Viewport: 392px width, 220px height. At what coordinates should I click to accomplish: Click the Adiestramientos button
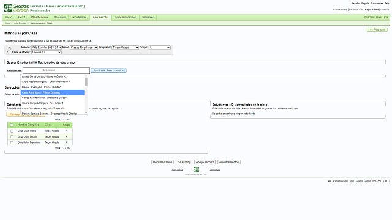point(229,162)
